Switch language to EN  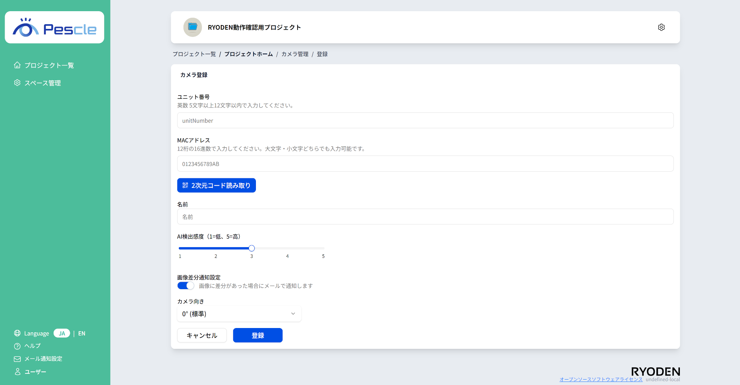81,333
